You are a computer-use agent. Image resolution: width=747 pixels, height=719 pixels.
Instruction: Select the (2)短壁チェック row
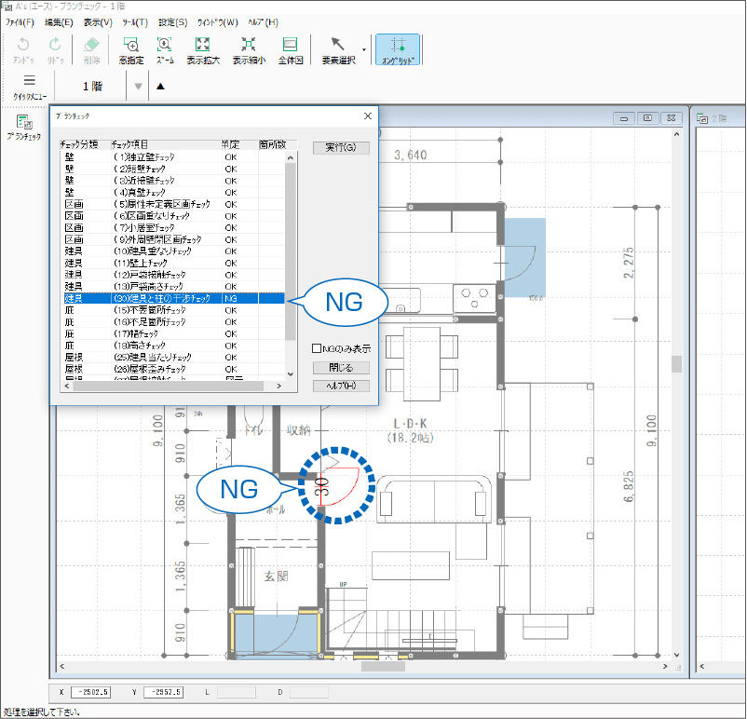173,170
